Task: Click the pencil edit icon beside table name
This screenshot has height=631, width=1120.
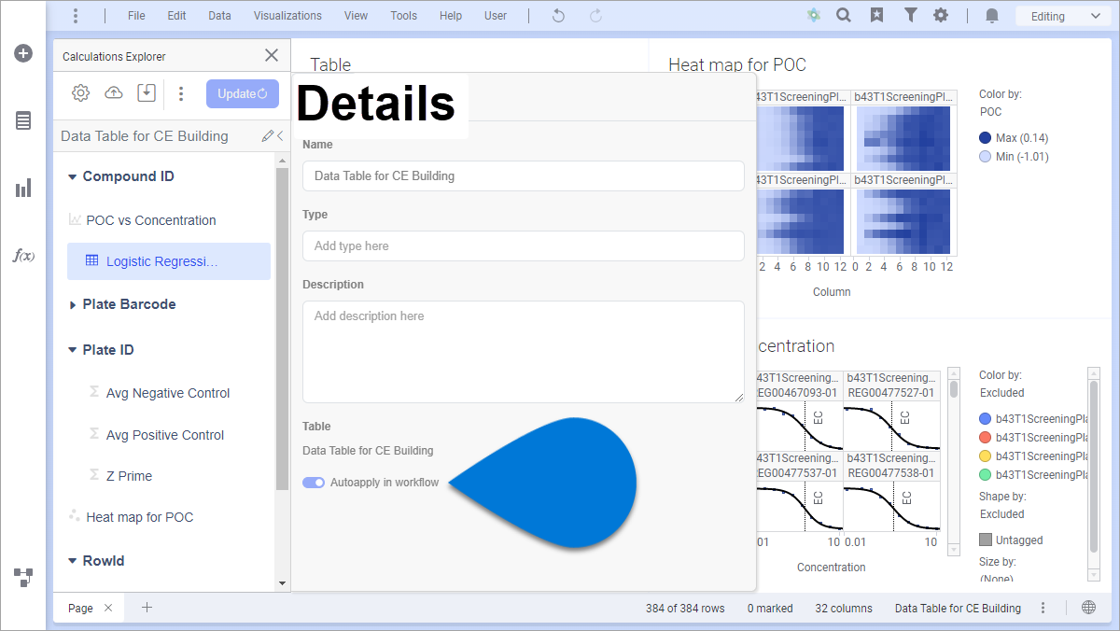Action: click(x=268, y=136)
